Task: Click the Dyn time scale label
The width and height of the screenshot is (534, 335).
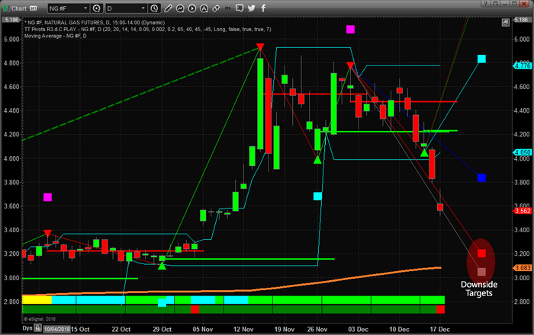Action: (27, 328)
